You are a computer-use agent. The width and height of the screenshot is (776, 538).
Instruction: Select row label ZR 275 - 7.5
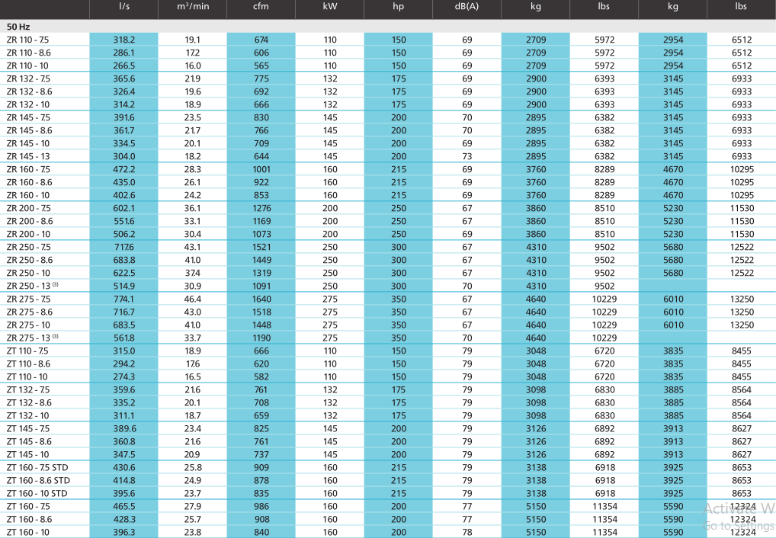(x=28, y=299)
